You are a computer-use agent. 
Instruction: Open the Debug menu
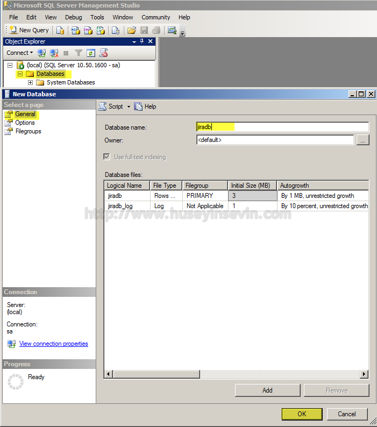(73, 17)
